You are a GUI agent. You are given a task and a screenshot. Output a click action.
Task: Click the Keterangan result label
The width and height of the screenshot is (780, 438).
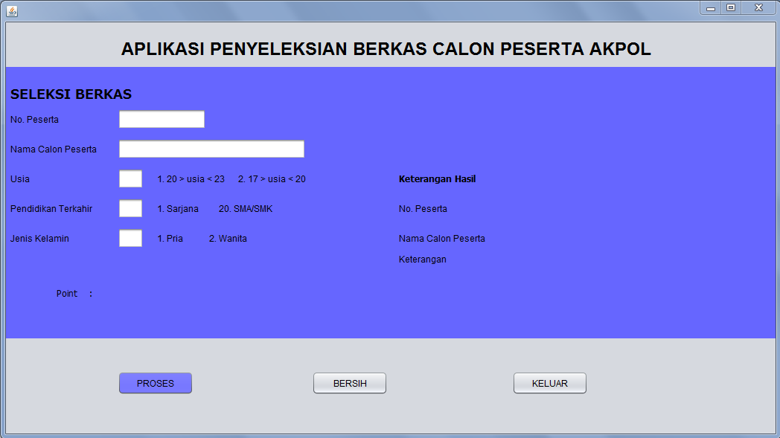(x=422, y=260)
